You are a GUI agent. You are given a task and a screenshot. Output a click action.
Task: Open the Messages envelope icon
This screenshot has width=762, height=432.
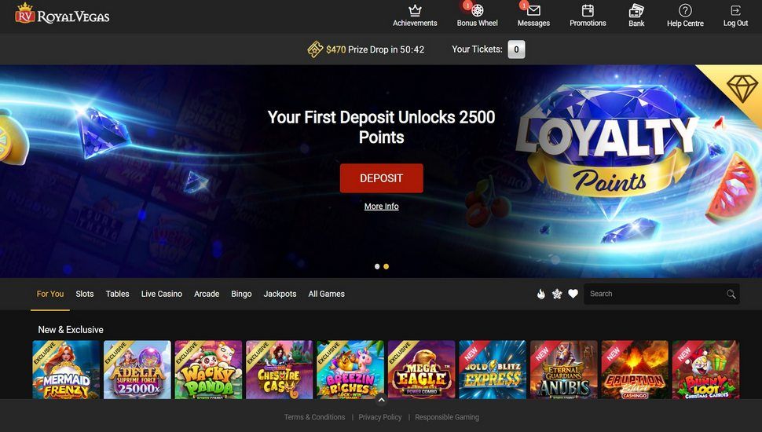click(533, 10)
